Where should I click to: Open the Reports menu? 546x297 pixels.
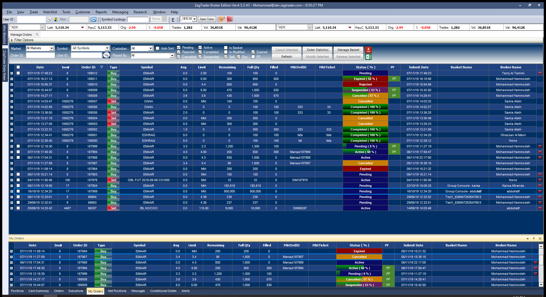(x=101, y=12)
